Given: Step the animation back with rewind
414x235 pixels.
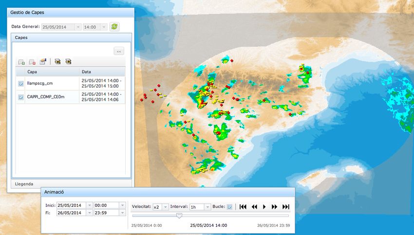Looking at the screenshot, I should tap(254, 207).
